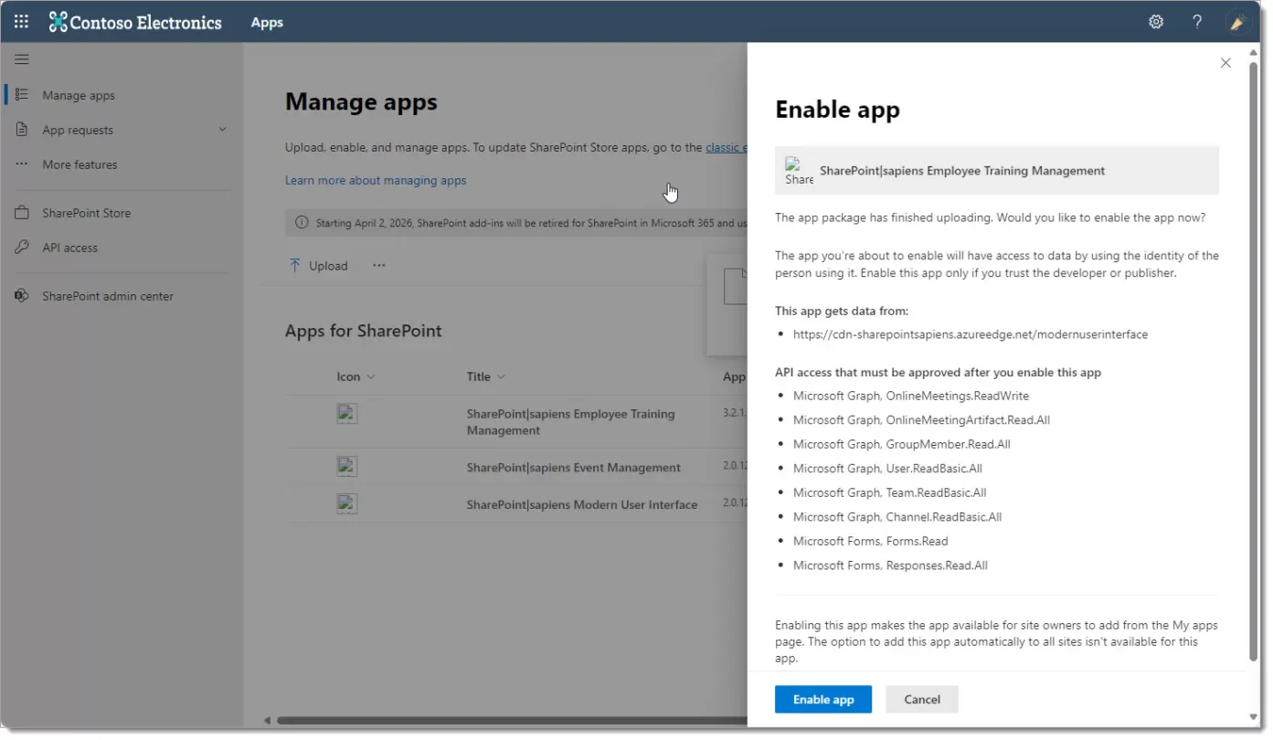The image size is (1273, 740).
Task: Click SharePoint|sapiens Event Management title
Action: pos(574,467)
